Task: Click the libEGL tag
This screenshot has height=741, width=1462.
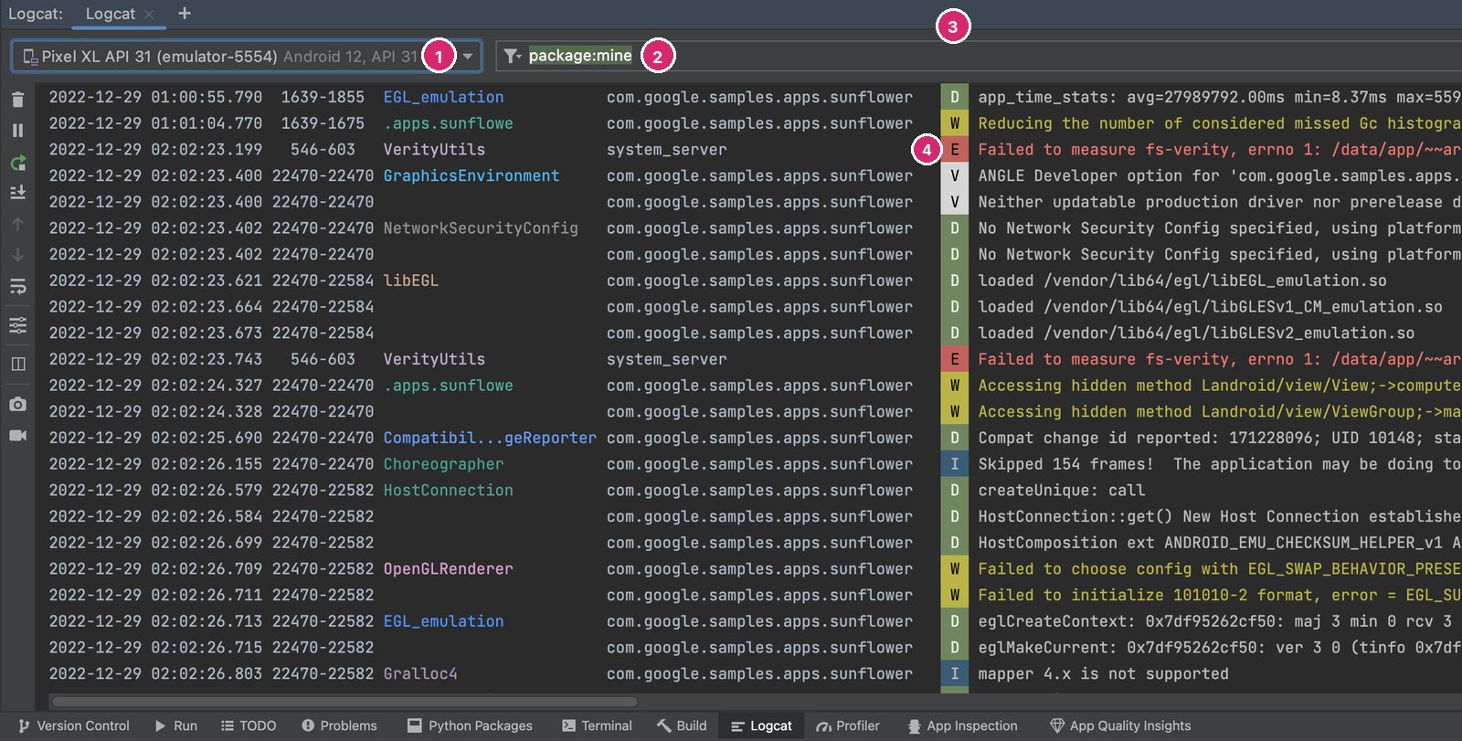Action: click(x=411, y=281)
